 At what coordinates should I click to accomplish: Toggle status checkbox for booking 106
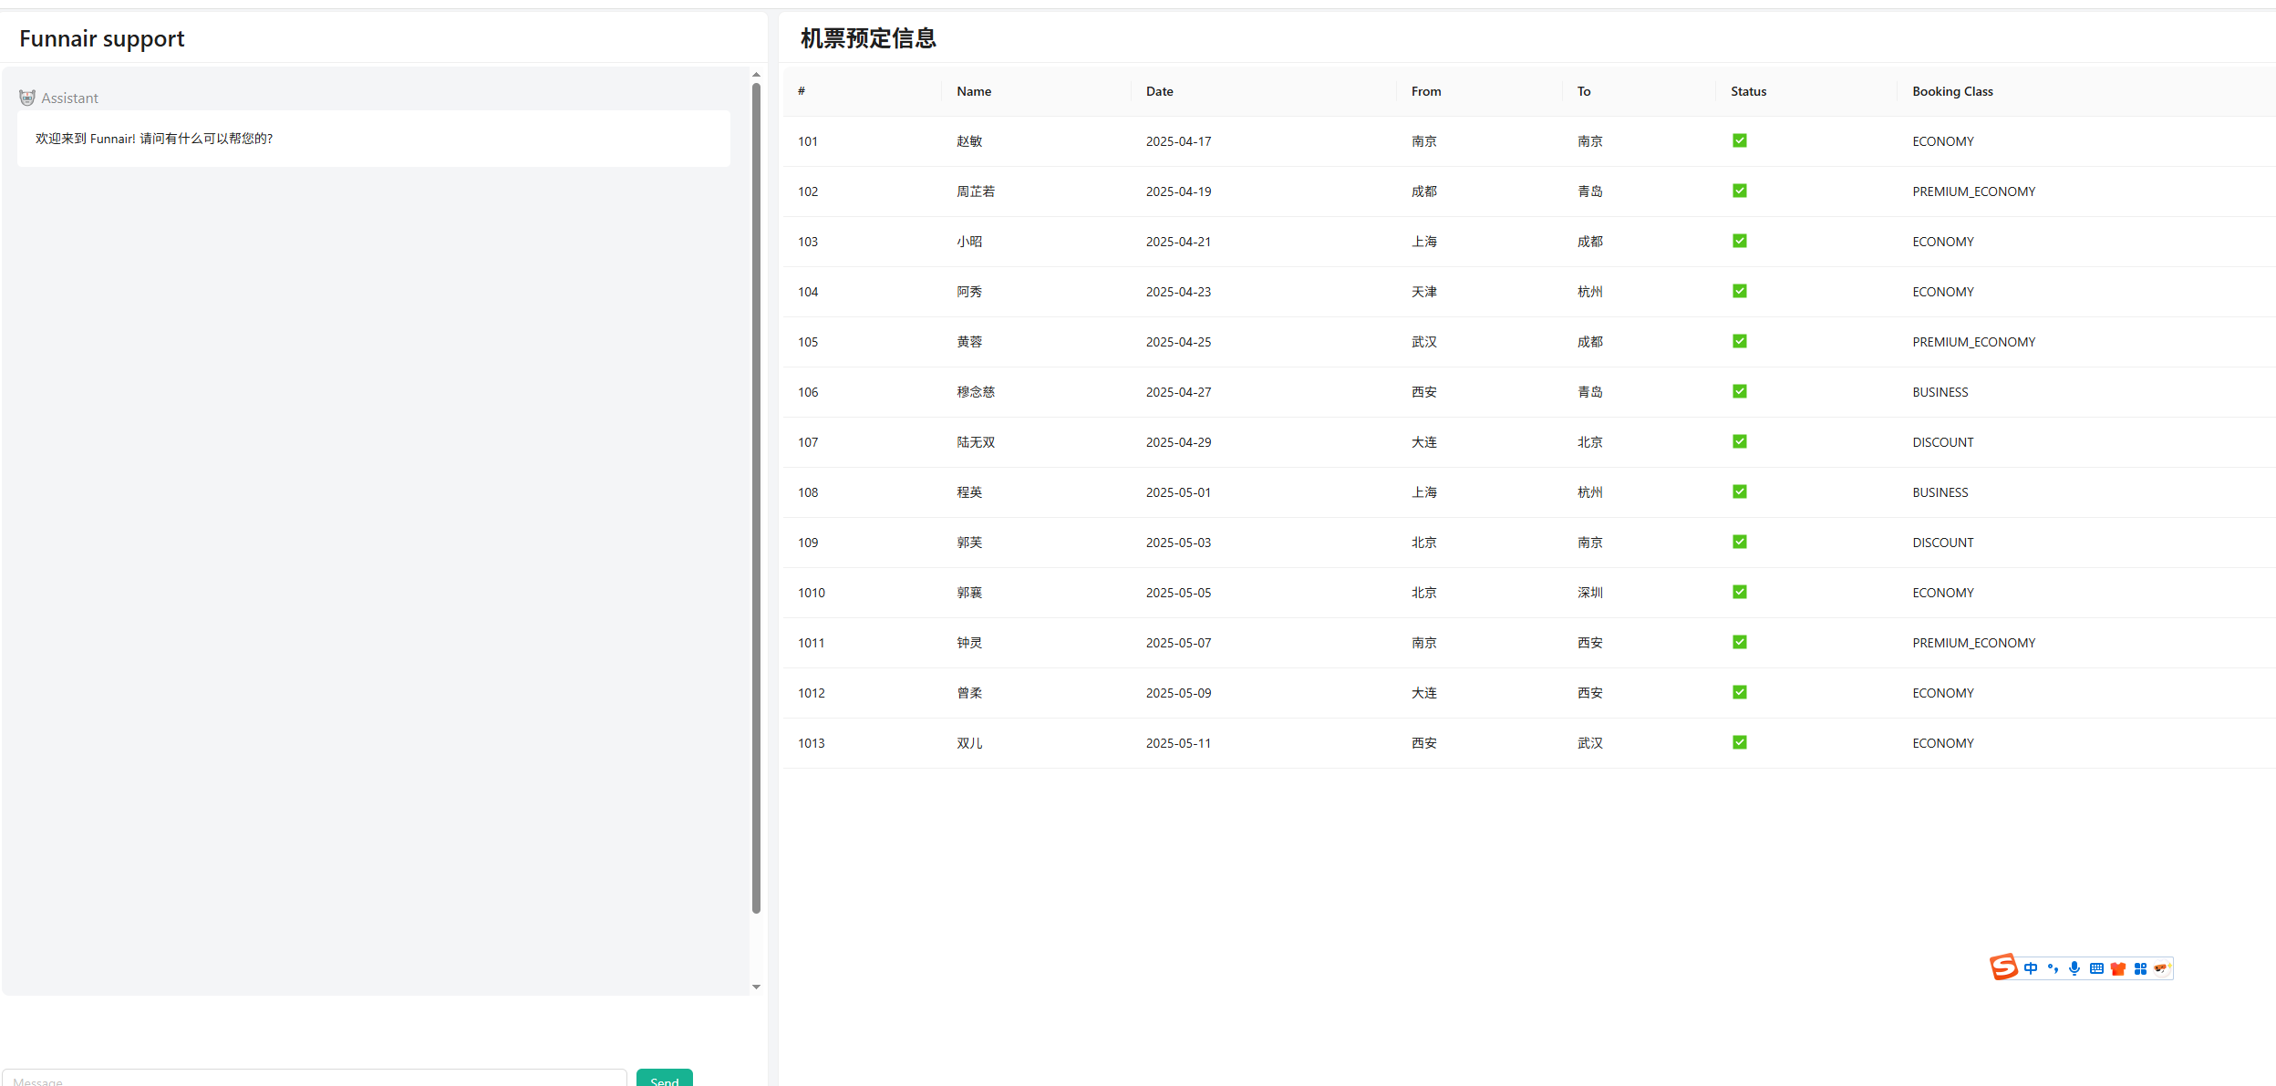(1740, 391)
